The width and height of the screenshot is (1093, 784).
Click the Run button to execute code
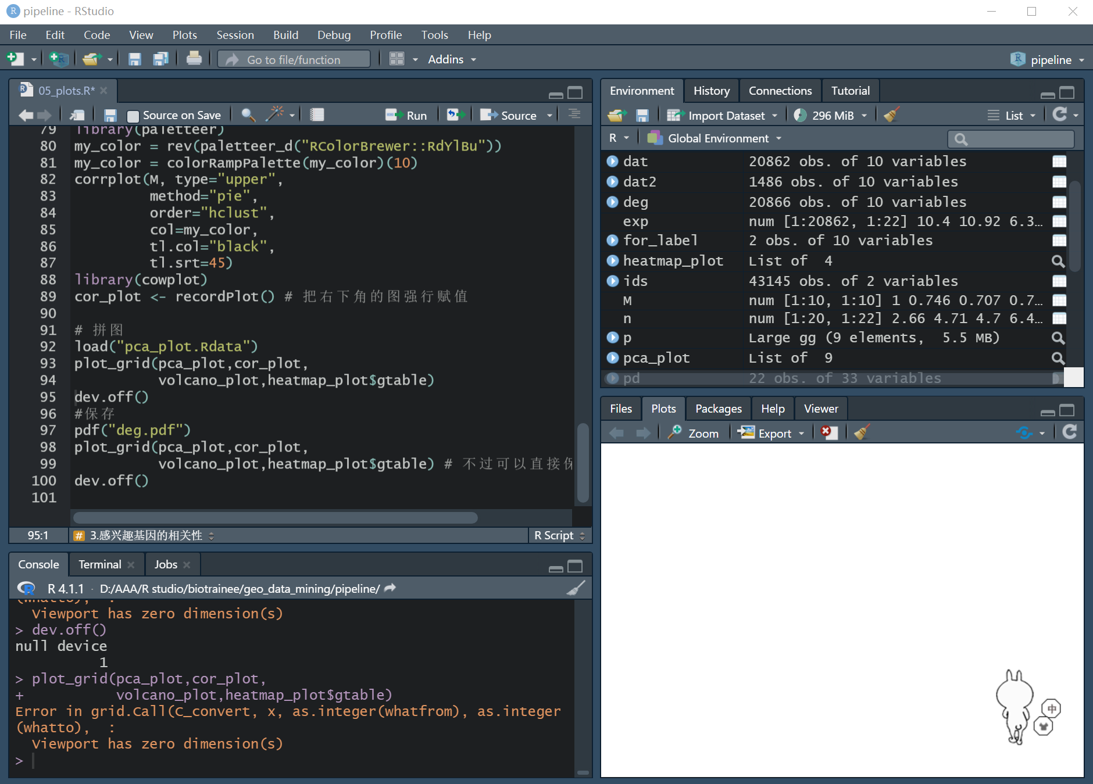point(408,114)
